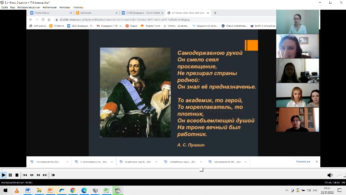Click the seek bar position handle

click(x=201, y=170)
